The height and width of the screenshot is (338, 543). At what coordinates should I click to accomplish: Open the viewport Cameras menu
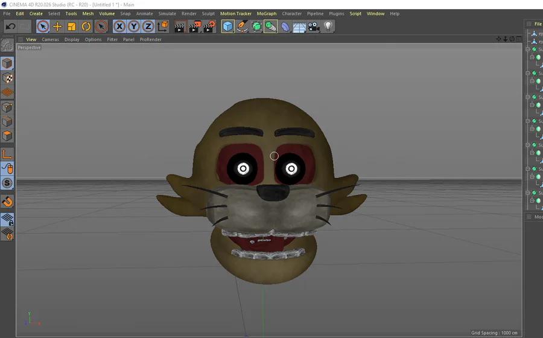pyautogui.click(x=51, y=39)
